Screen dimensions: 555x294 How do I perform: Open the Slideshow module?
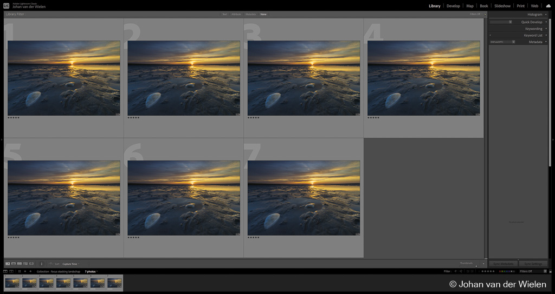pyautogui.click(x=502, y=6)
